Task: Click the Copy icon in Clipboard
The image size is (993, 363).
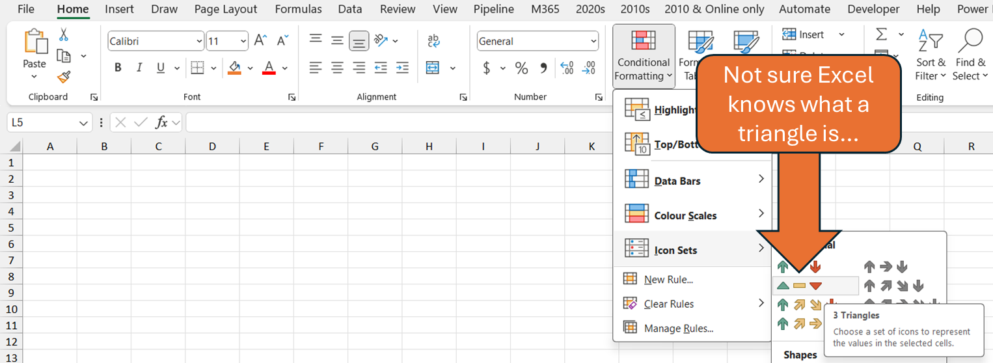Action: click(64, 56)
